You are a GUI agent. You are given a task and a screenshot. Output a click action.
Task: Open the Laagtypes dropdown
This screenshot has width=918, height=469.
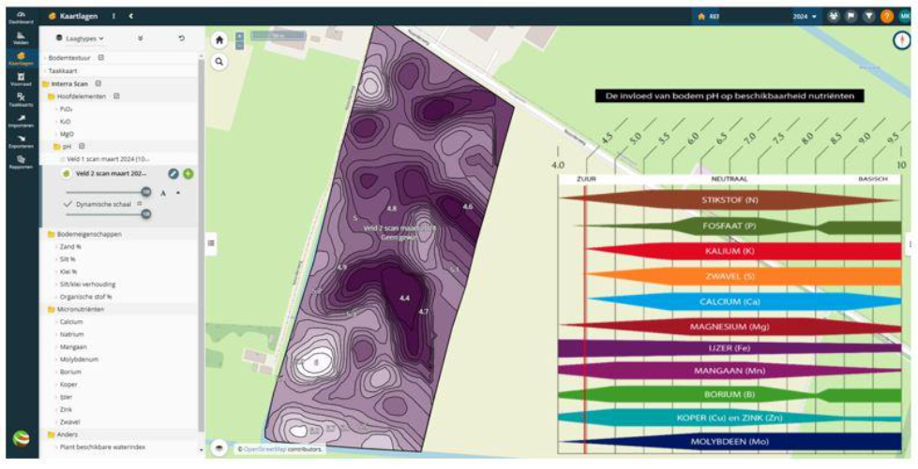(x=80, y=38)
